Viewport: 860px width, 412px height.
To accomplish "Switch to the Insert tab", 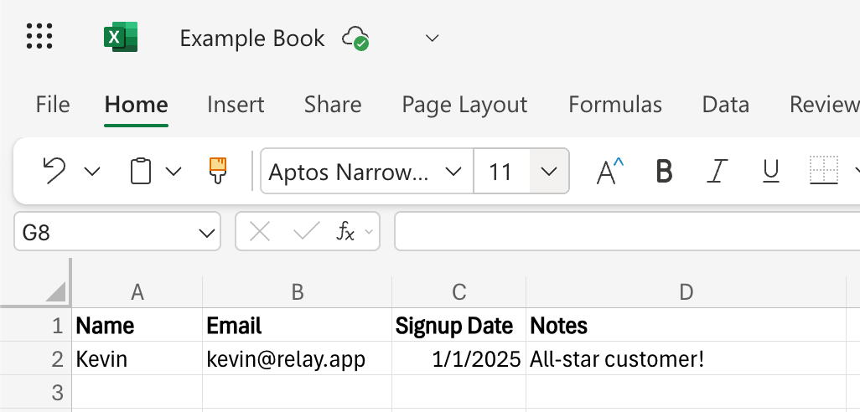I will click(x=236, y=105).
